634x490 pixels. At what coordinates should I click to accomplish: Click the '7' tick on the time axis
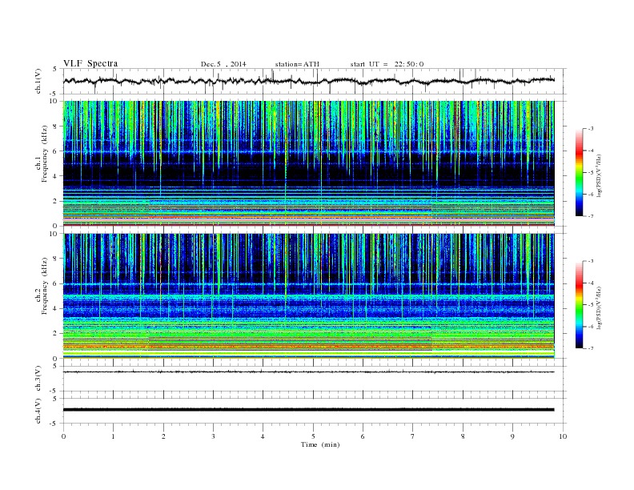pos(413,436)
